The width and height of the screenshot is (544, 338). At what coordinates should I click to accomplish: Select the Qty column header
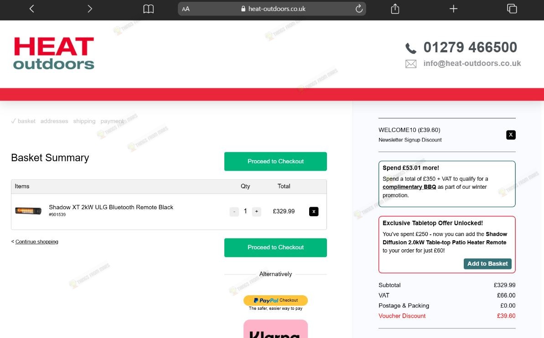245,186
